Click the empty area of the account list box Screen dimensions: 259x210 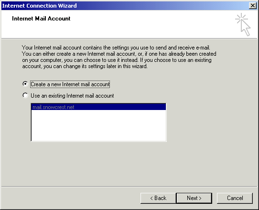[x=98, y=125]
